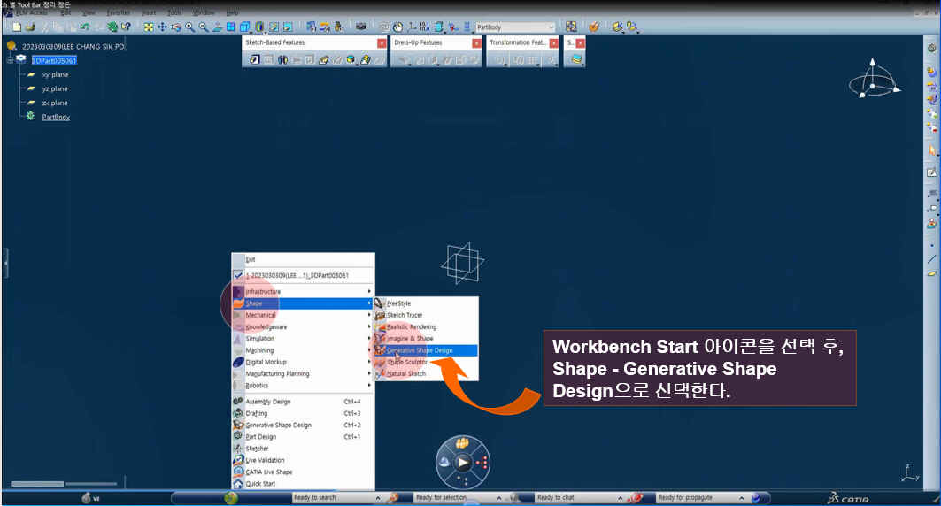Close the Dress-Up Features toolbar

(x=476, y=43)
